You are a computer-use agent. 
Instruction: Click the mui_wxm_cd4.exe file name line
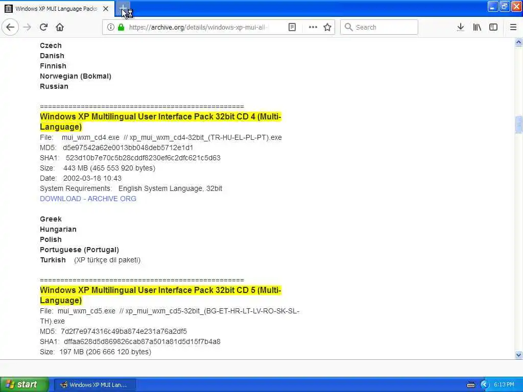(161, 137)
